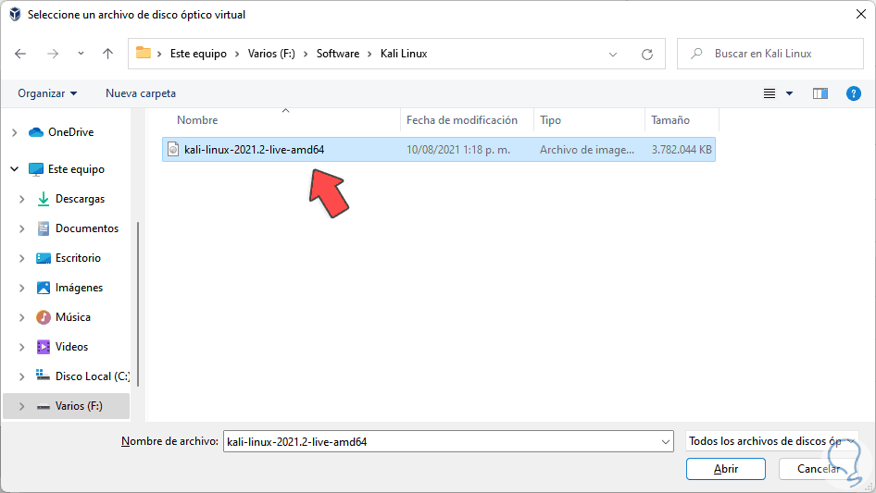
Task: Click the 'Este equipo' monitor icon in sidebar
Action: point(36,169)
